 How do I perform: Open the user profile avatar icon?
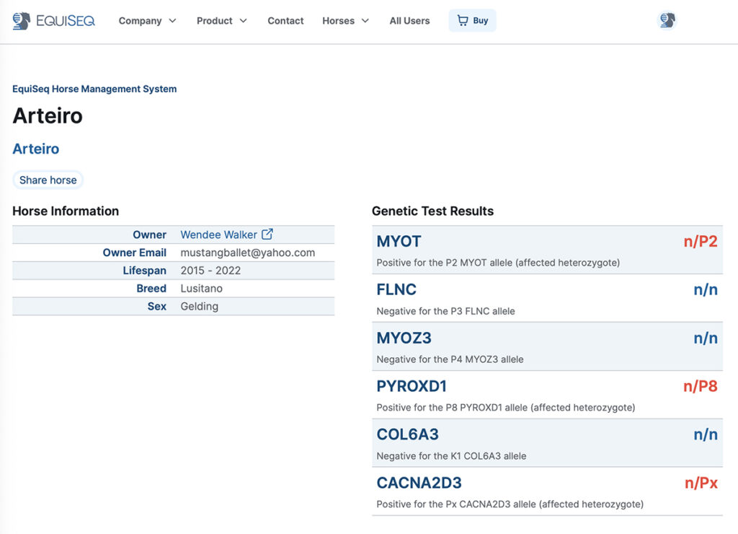667,21
